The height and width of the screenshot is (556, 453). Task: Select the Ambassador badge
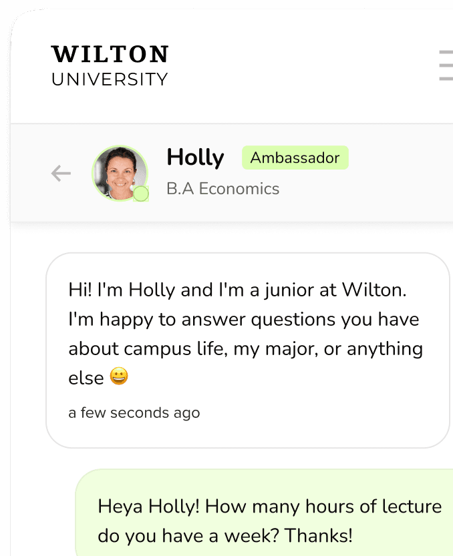point(295,158)
